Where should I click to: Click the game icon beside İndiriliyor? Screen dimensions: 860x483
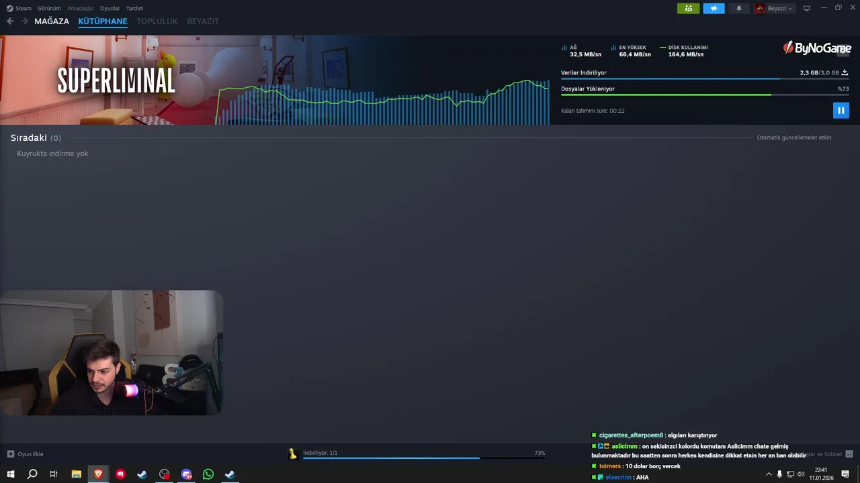(x=292, y=454)
